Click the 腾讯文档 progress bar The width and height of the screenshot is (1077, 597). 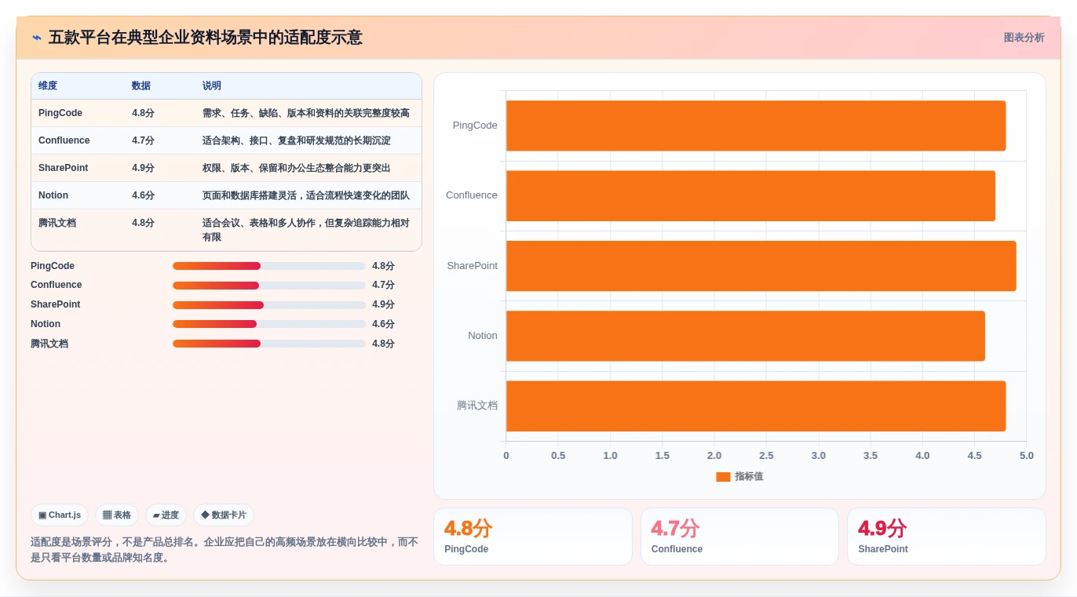pyautogui.click(x=269, y=344)
